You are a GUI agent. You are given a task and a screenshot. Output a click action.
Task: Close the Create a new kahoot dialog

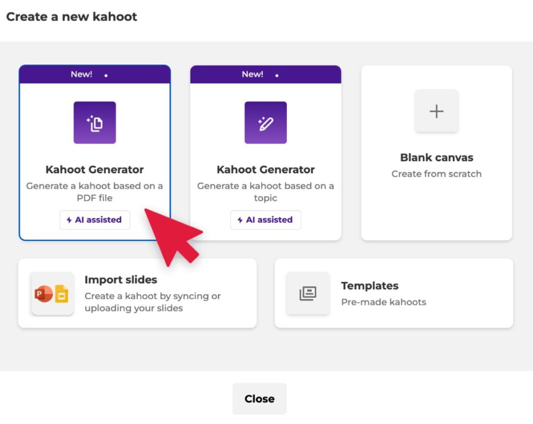(260, 399)
